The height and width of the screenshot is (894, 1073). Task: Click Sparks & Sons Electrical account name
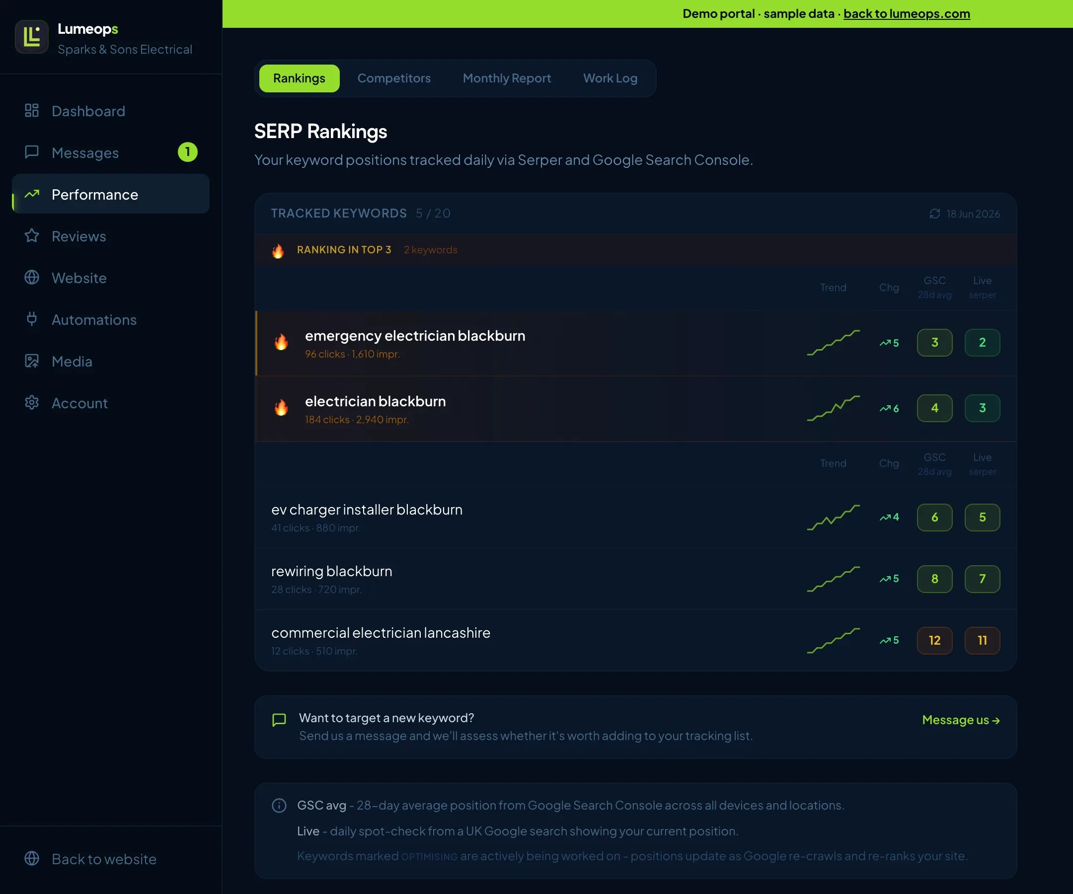[125, 49]
